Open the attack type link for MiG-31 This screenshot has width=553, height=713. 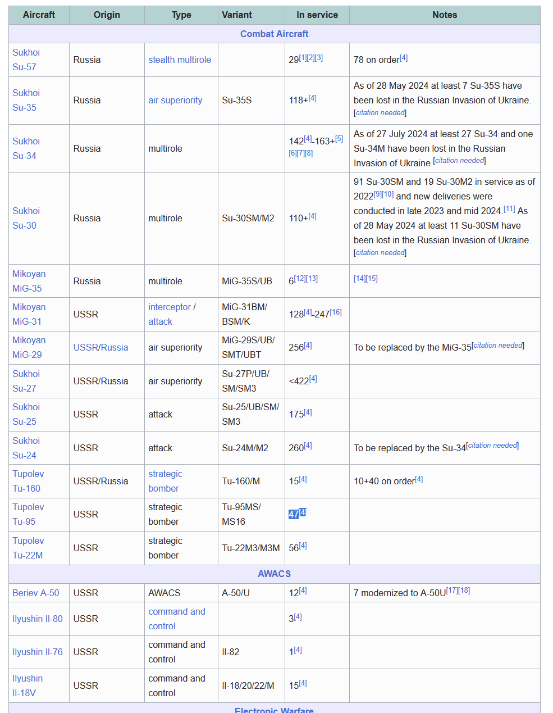click(160, 321)
